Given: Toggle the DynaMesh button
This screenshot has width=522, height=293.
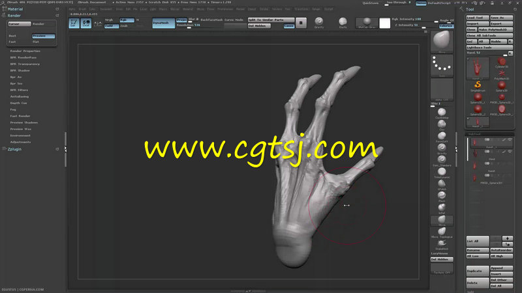Looking at the screenshot, I should pyautogui.click(x=164, y=23).
